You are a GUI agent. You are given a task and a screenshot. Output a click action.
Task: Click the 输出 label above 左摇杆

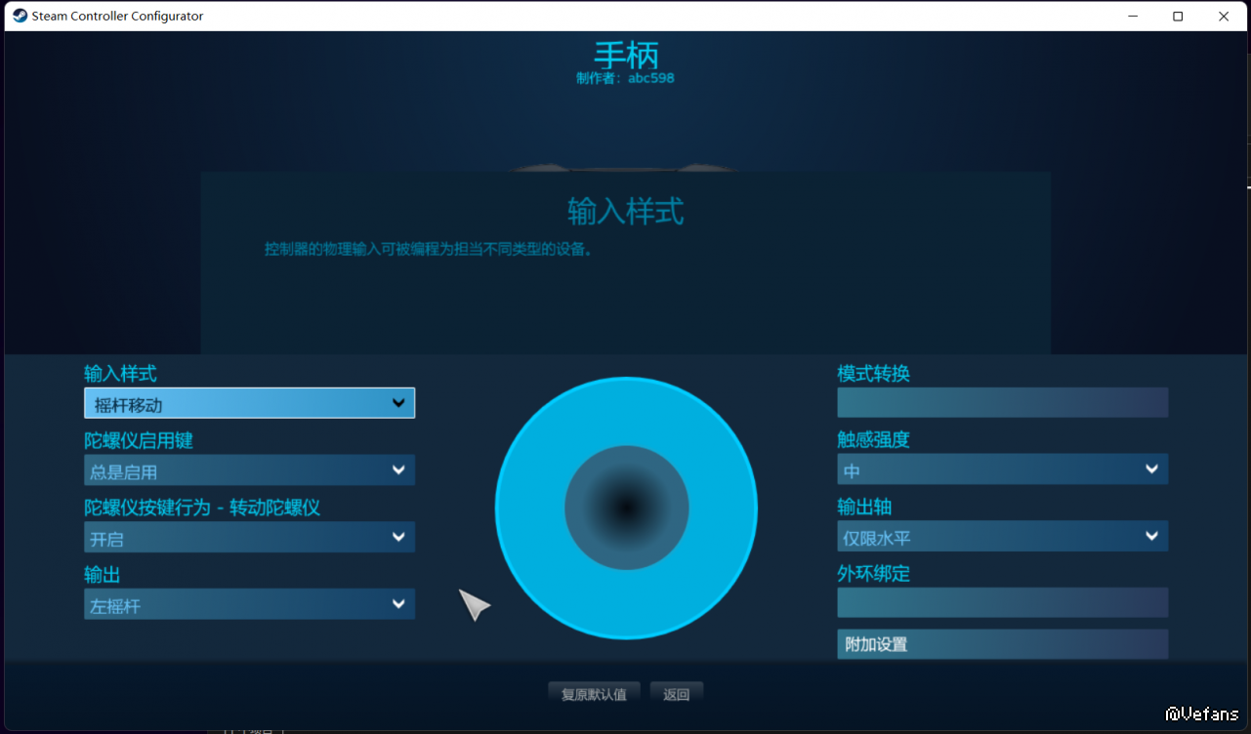point(103,575)
